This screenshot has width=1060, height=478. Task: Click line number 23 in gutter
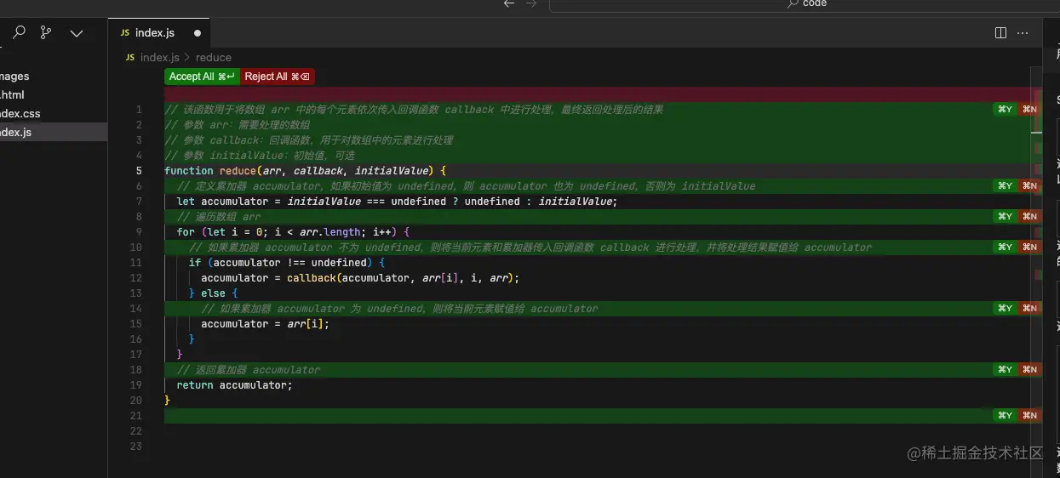(x=136, y=446)
